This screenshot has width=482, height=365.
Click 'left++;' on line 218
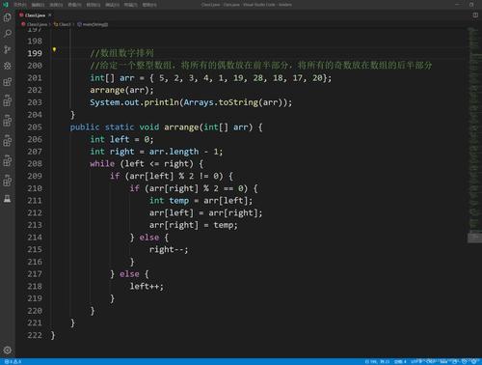(147, 287)
